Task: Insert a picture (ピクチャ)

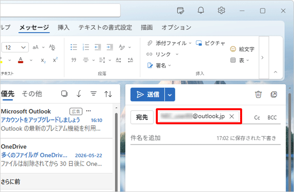Action: click(x=210, y=43)
